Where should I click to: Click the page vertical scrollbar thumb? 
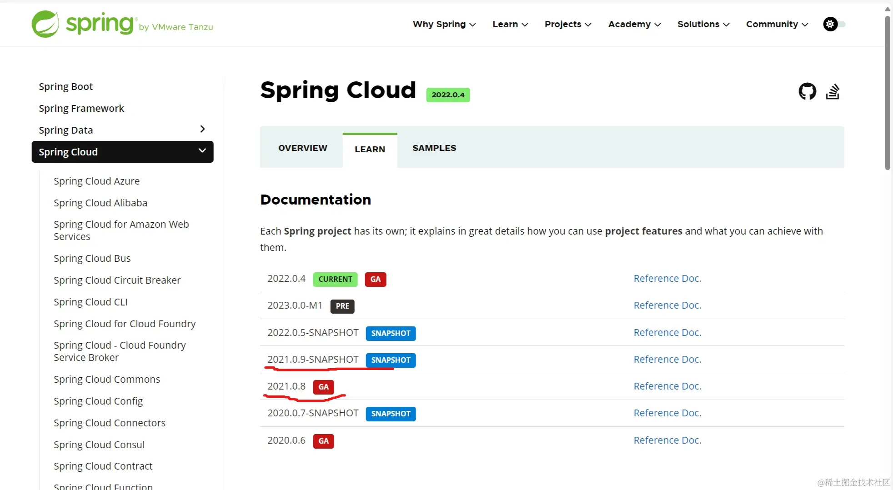point(887,93)
